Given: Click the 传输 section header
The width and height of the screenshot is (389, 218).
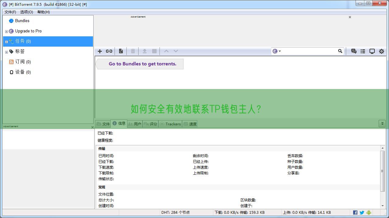Looking at the screenshot, I should pos(102,149).
